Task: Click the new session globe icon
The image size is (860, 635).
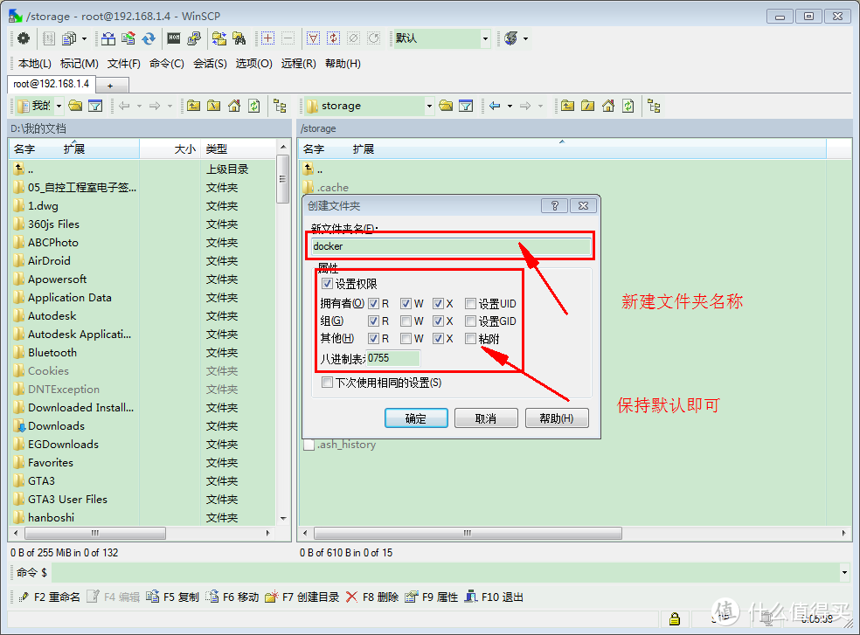Action: point(510,38)
